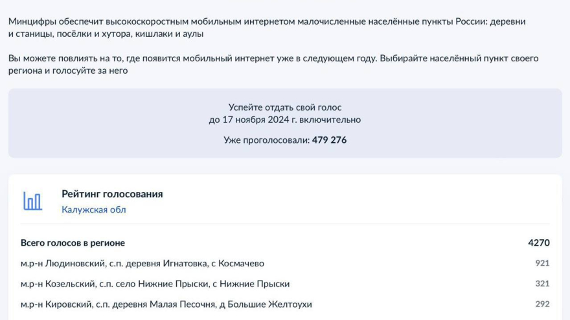Click the Всего голосов в регионе label

tap(73, 242)
